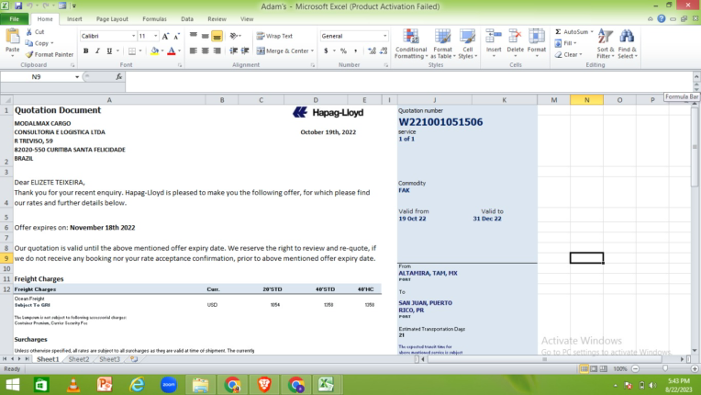Select the Format Painter brush
This screenshot has height=395, width=701.
coord(29,54)
